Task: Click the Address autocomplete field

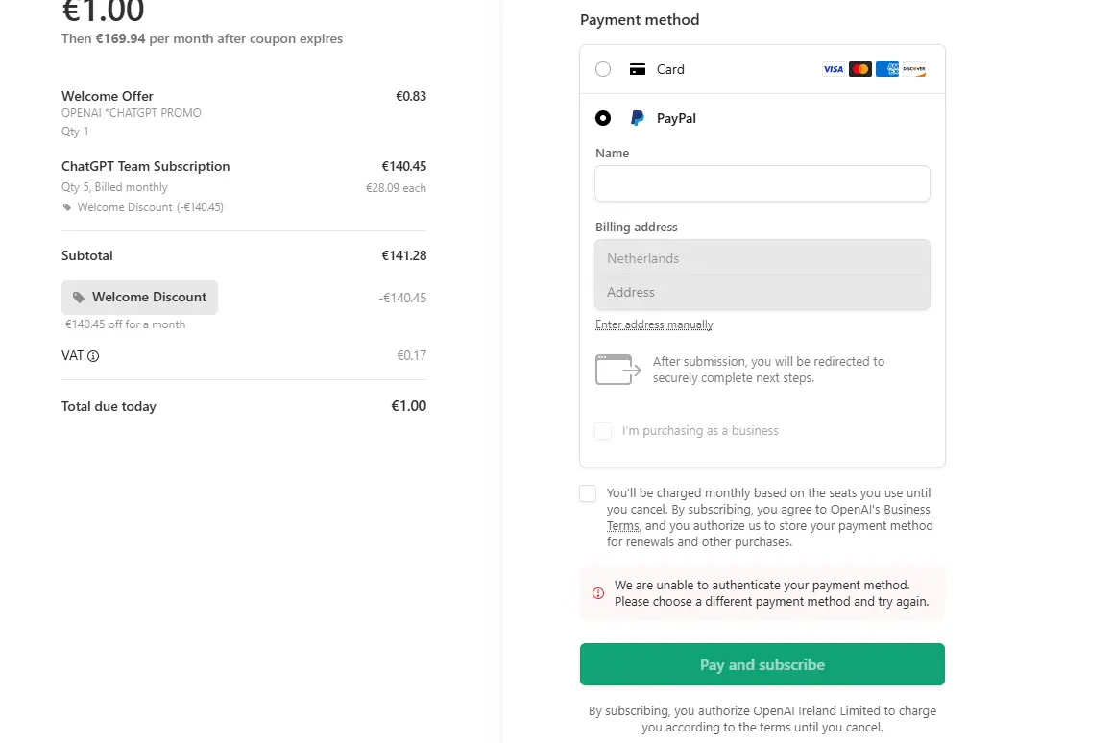Action: [762, 292]
